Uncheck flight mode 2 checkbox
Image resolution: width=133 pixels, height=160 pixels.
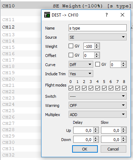(x=84, y=88)
